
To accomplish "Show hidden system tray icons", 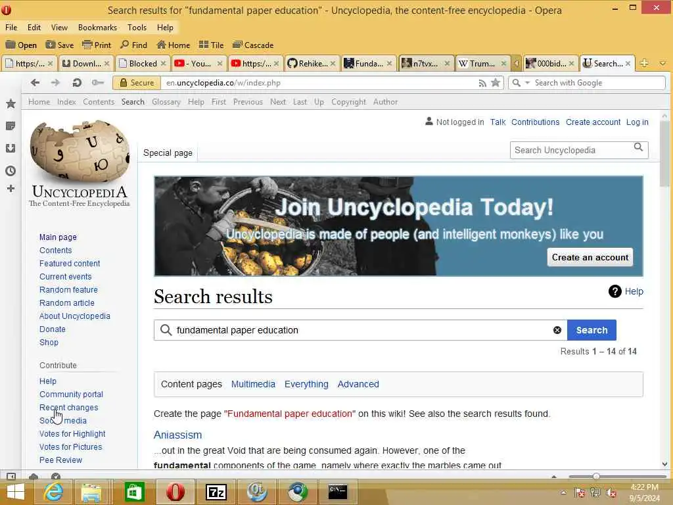I will coord(563,493).
